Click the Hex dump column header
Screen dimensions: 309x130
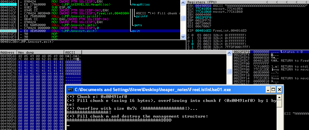[x=41, y=53]
